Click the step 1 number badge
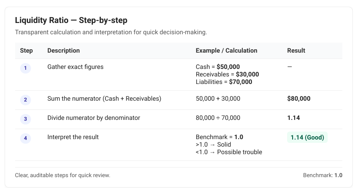The image size is (357, 193). (26, 68)
